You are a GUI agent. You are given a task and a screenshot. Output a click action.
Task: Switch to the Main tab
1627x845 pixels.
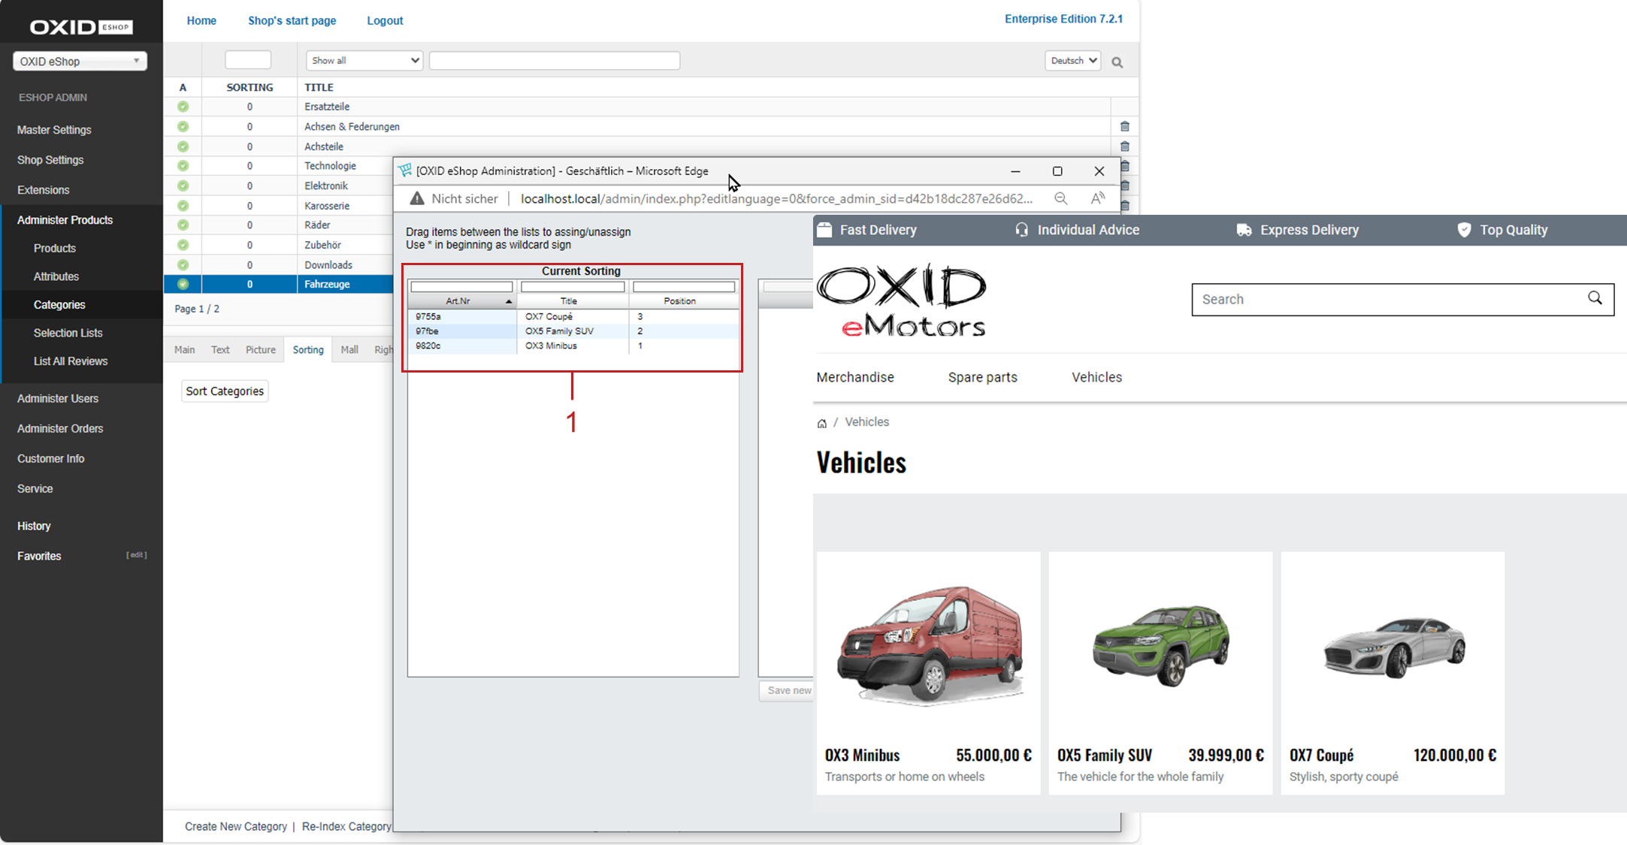point(185,350)
